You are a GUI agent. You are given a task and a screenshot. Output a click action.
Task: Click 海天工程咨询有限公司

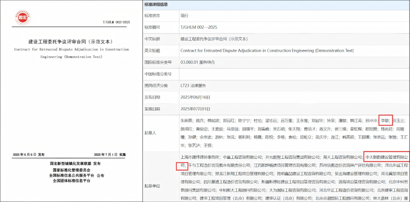343,157
